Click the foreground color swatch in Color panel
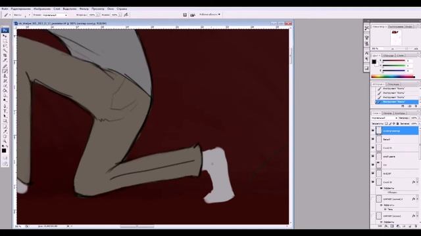The height and width of the screenshot is (236, 421). tap(374, 62)
